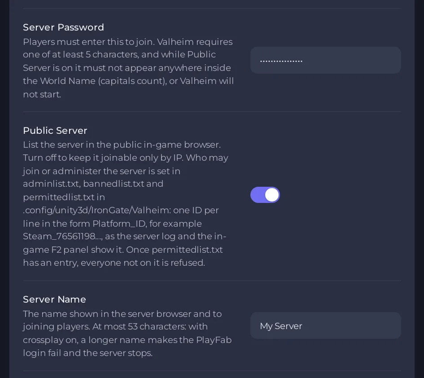Click the Public Server setting title

click(55, 131)
